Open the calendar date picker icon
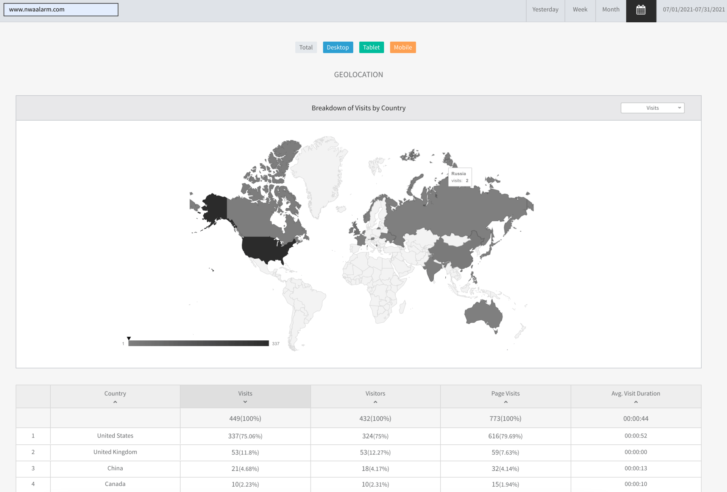This screenshot has width=727, height=492. 641,10
